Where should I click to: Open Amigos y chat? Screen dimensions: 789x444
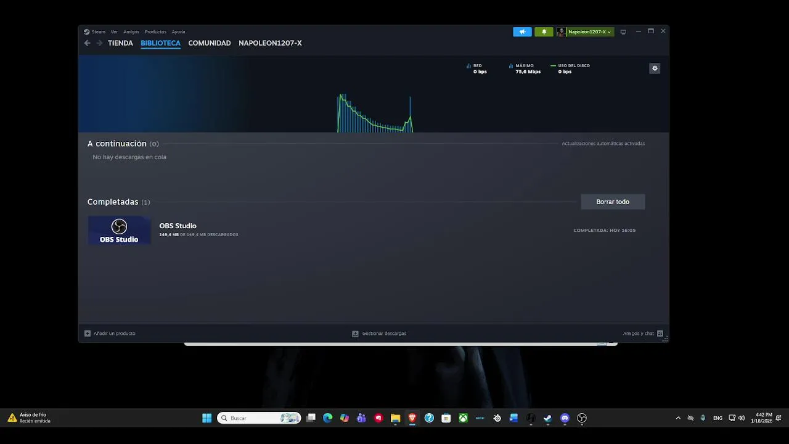[x=639, y=334]
